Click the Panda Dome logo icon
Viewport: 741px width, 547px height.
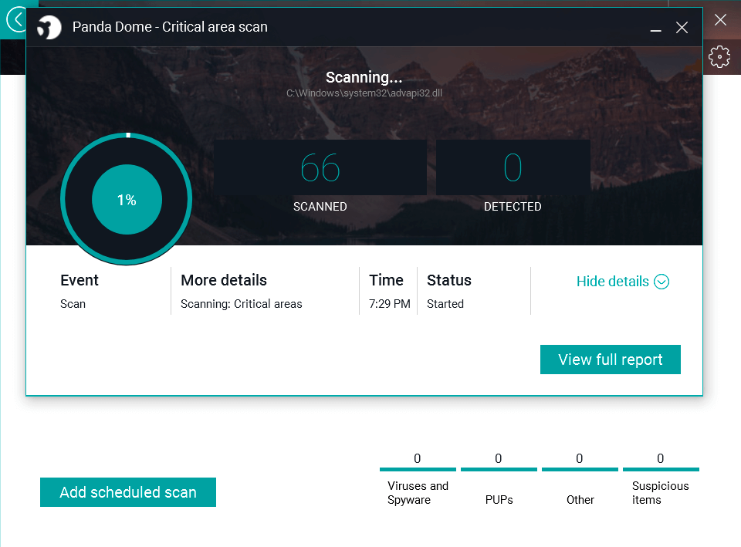coord(49,27)
